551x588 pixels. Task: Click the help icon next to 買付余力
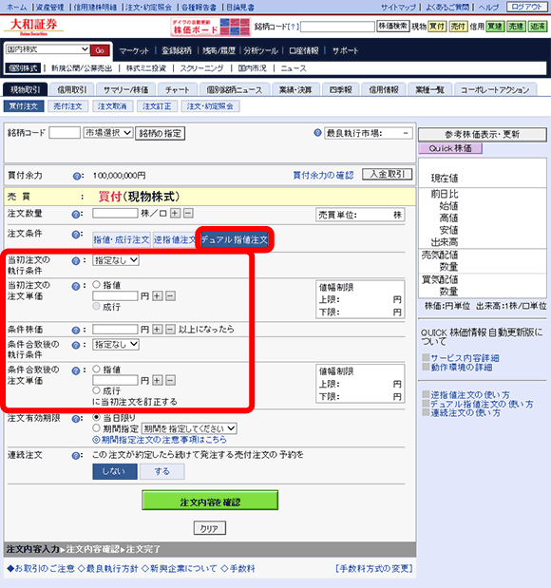click(x=77, y=176)
